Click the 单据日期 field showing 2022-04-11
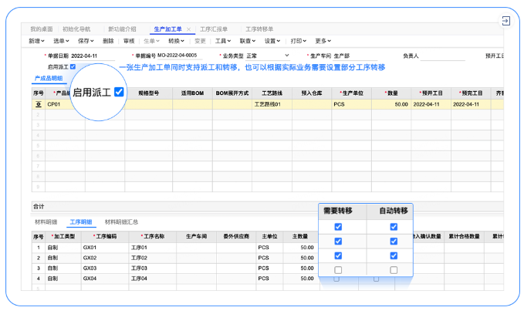 coord(93,56)
